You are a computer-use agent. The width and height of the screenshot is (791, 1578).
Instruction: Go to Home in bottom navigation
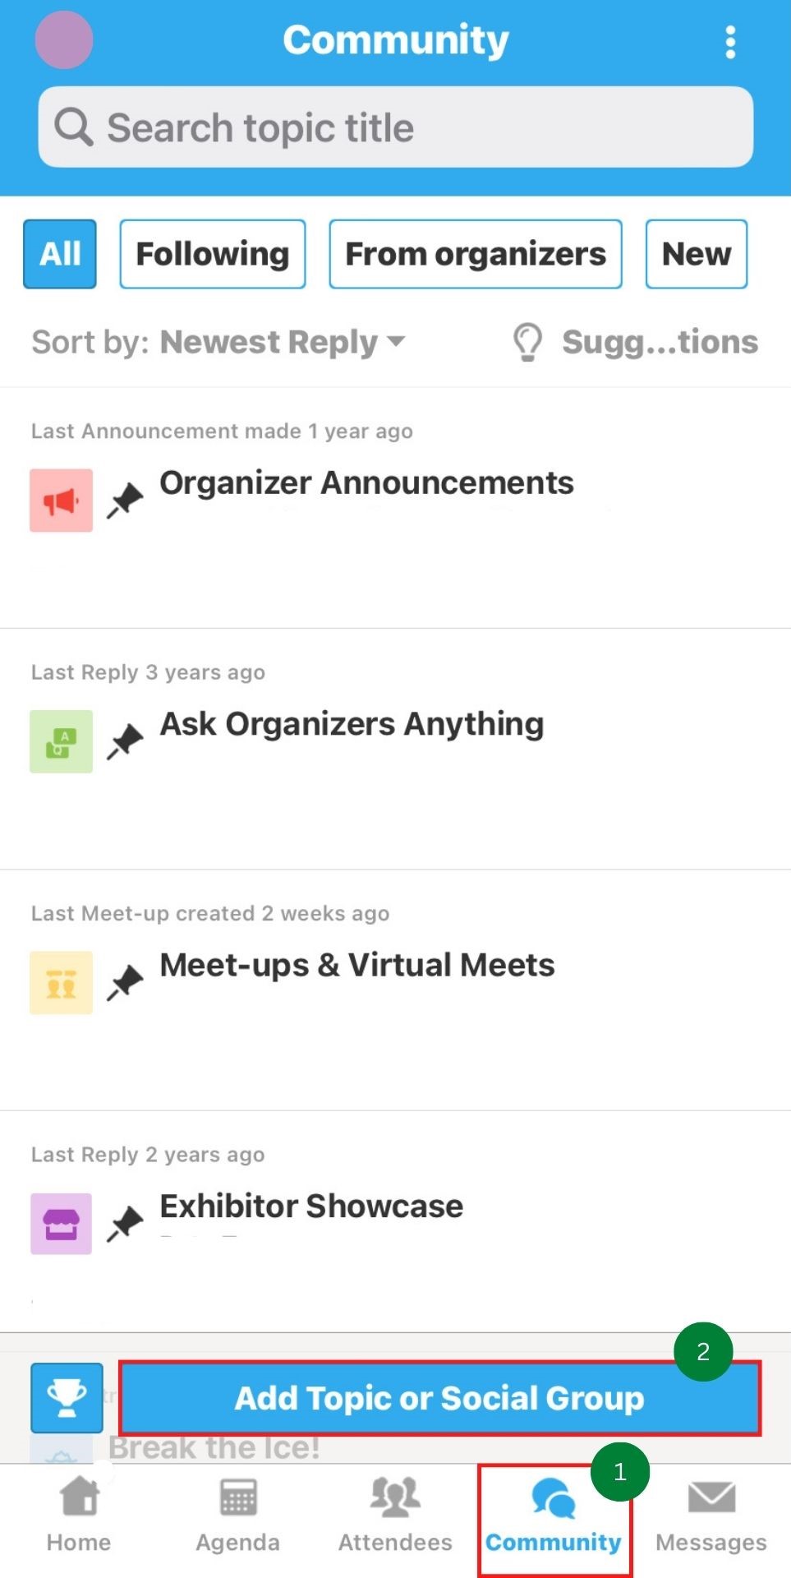pyautogui.click(x=79, y=1516)
